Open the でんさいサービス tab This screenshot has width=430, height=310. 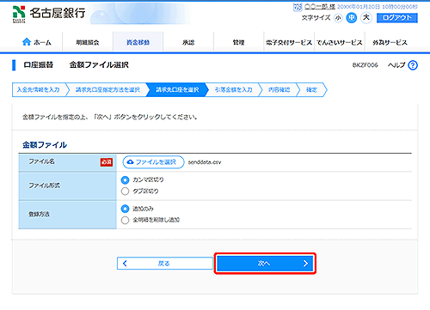coord(340,42)
